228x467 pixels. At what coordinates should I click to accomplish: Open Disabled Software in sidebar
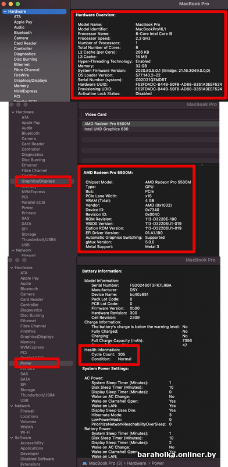[37, 459]
